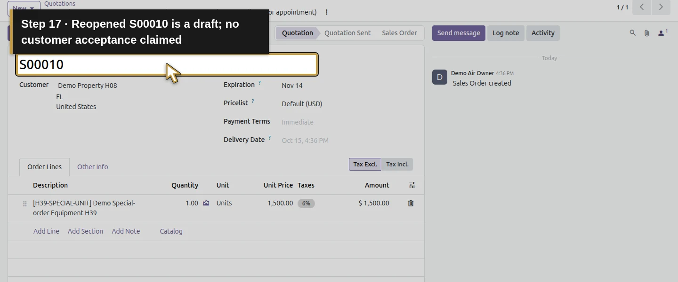Edit the unit price 1,500.00

click(280, 203)
